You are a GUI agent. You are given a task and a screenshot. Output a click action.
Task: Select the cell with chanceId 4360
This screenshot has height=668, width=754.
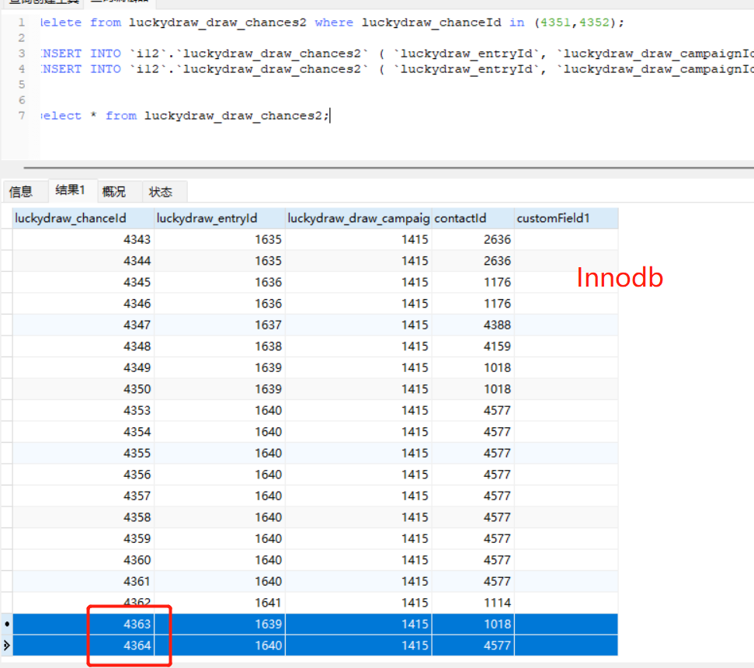[83, 560]
